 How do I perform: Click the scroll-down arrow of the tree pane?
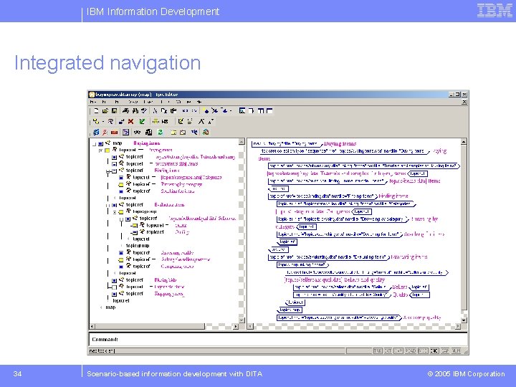point(242,320)
